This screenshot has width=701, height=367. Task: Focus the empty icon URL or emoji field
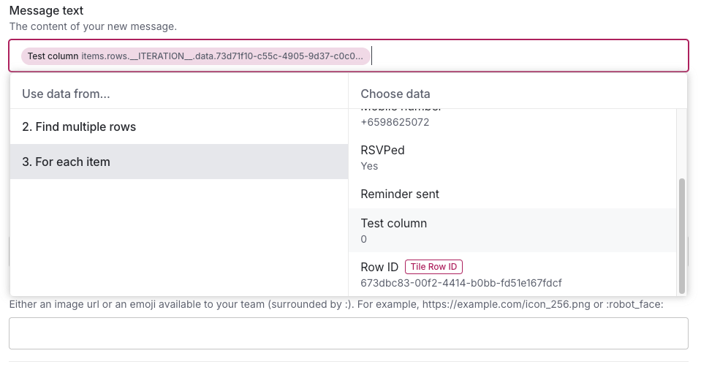point(348,333)
